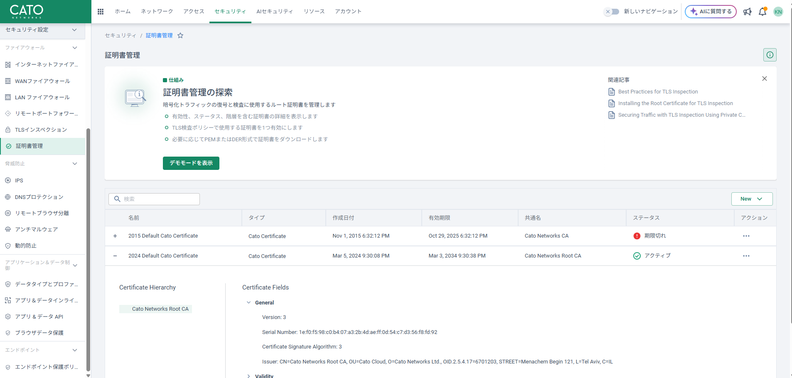This screenshot has width=792, height=378.
Task: Open the notifications bell
Action: pyautogui.click(x=762, y=12)
